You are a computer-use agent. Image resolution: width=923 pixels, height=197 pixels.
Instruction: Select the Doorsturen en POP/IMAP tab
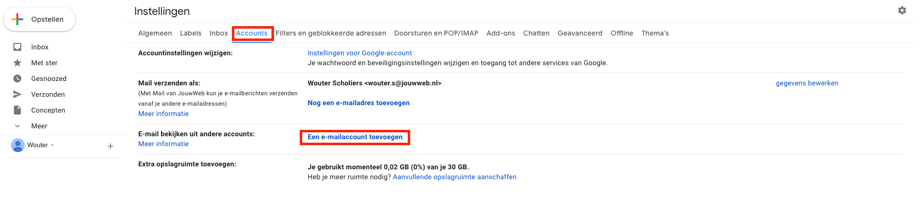tap(436, 33)
